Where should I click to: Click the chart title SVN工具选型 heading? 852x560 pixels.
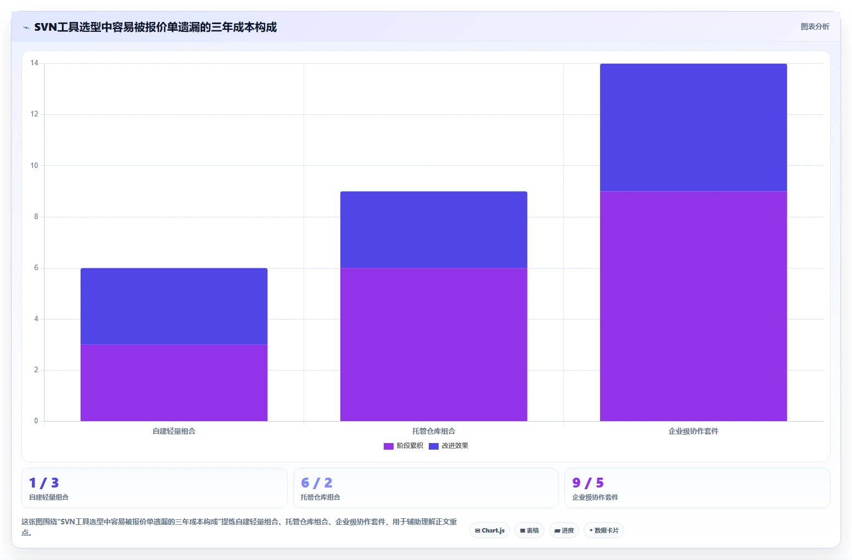point(155,27)
